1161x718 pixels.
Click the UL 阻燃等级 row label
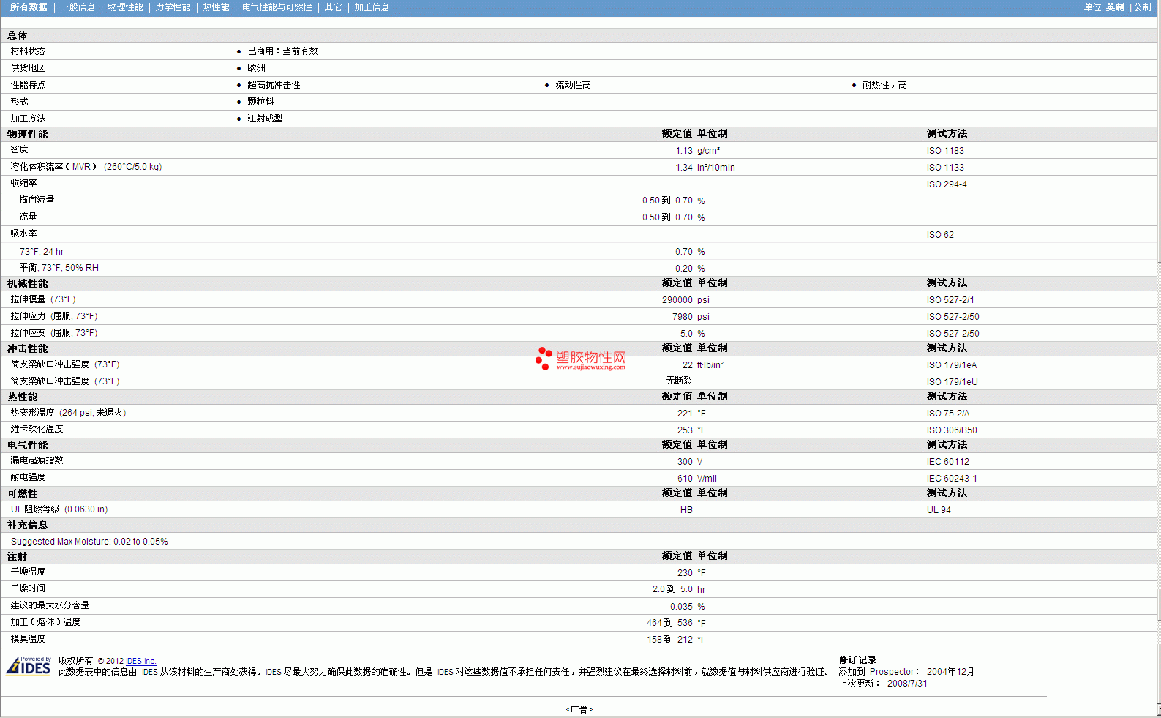[59, 509]
